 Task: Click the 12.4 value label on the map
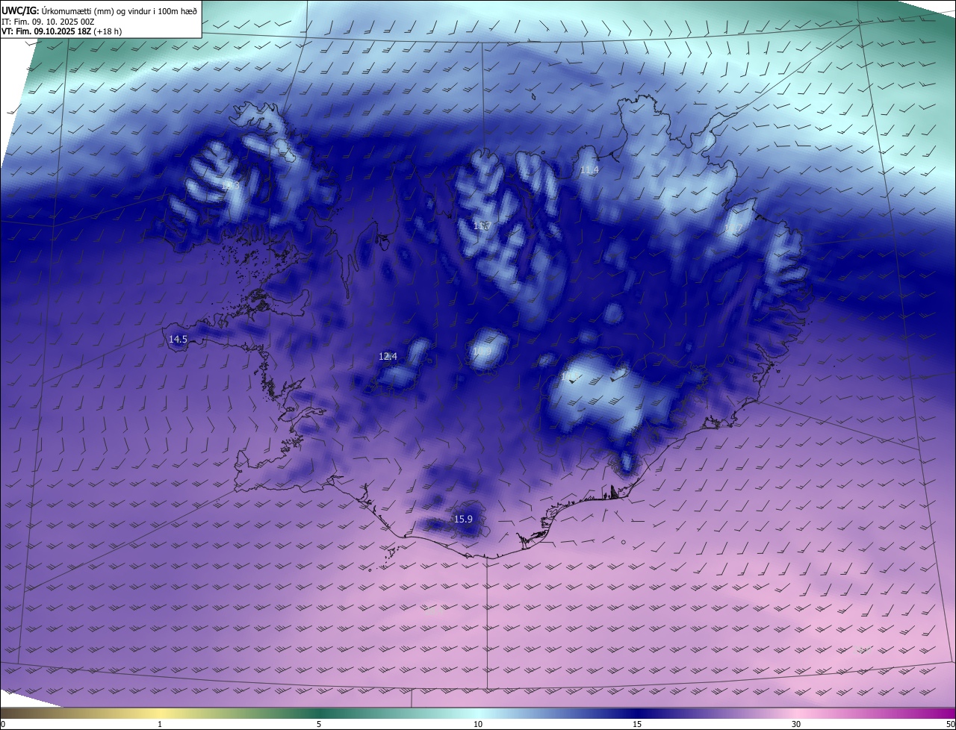pos(388,357)
